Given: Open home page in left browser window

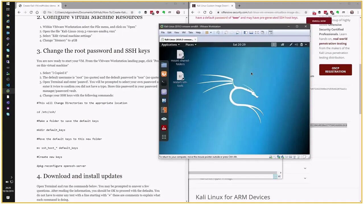Looking at the screenshot, I should tap(37, 12).
